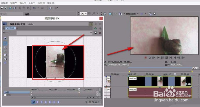
Task: Click the keyframe diamond on the 位置 timeline
Action: pyautogui.click(x=79, y=92)
